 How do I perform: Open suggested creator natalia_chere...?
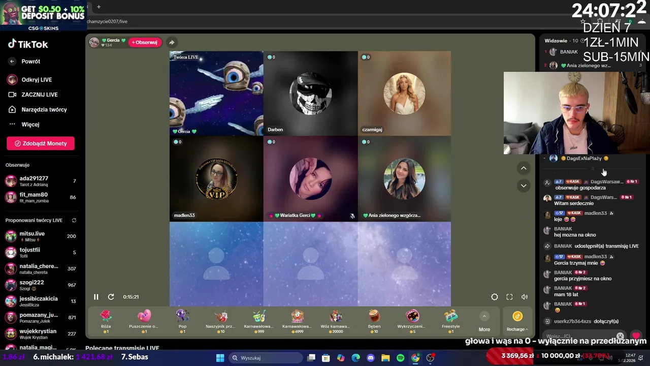pos(41,269)
